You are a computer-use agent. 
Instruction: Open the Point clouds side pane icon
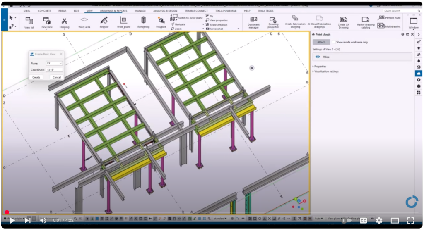419,74
